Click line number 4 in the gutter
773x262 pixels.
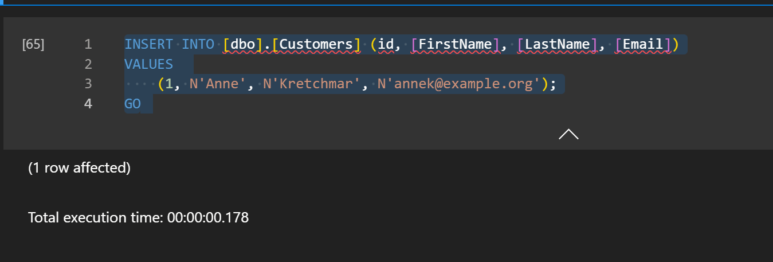(88, 104)
